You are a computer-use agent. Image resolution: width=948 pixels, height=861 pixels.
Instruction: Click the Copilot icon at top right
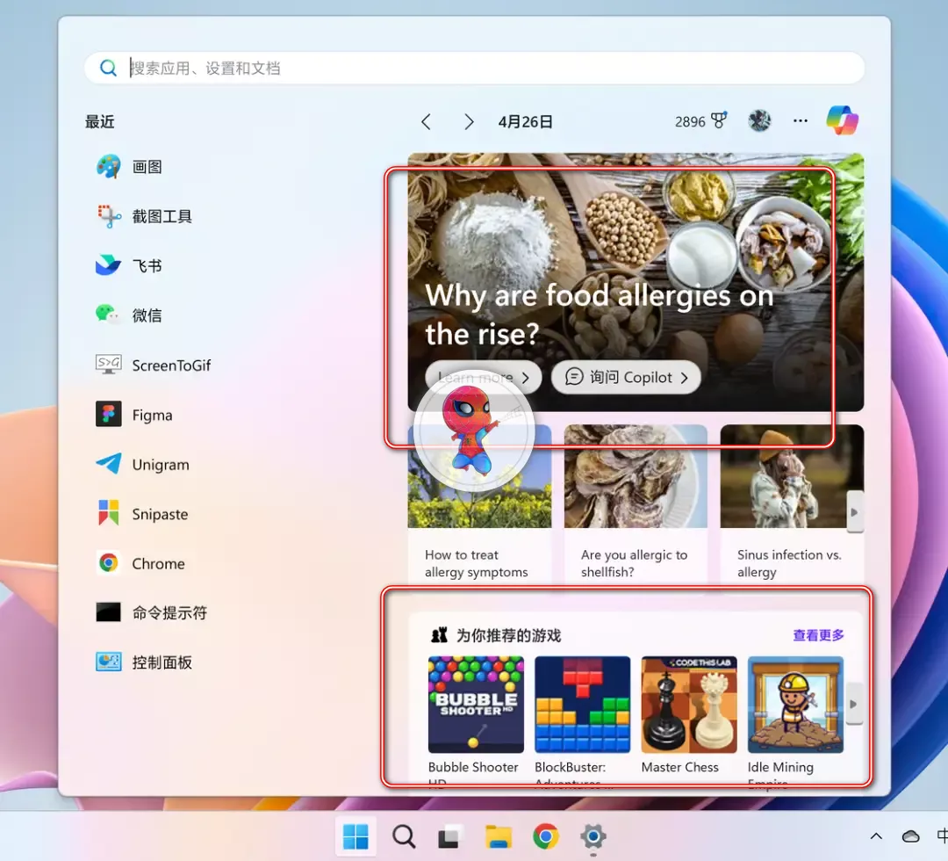tap(842, 121)
